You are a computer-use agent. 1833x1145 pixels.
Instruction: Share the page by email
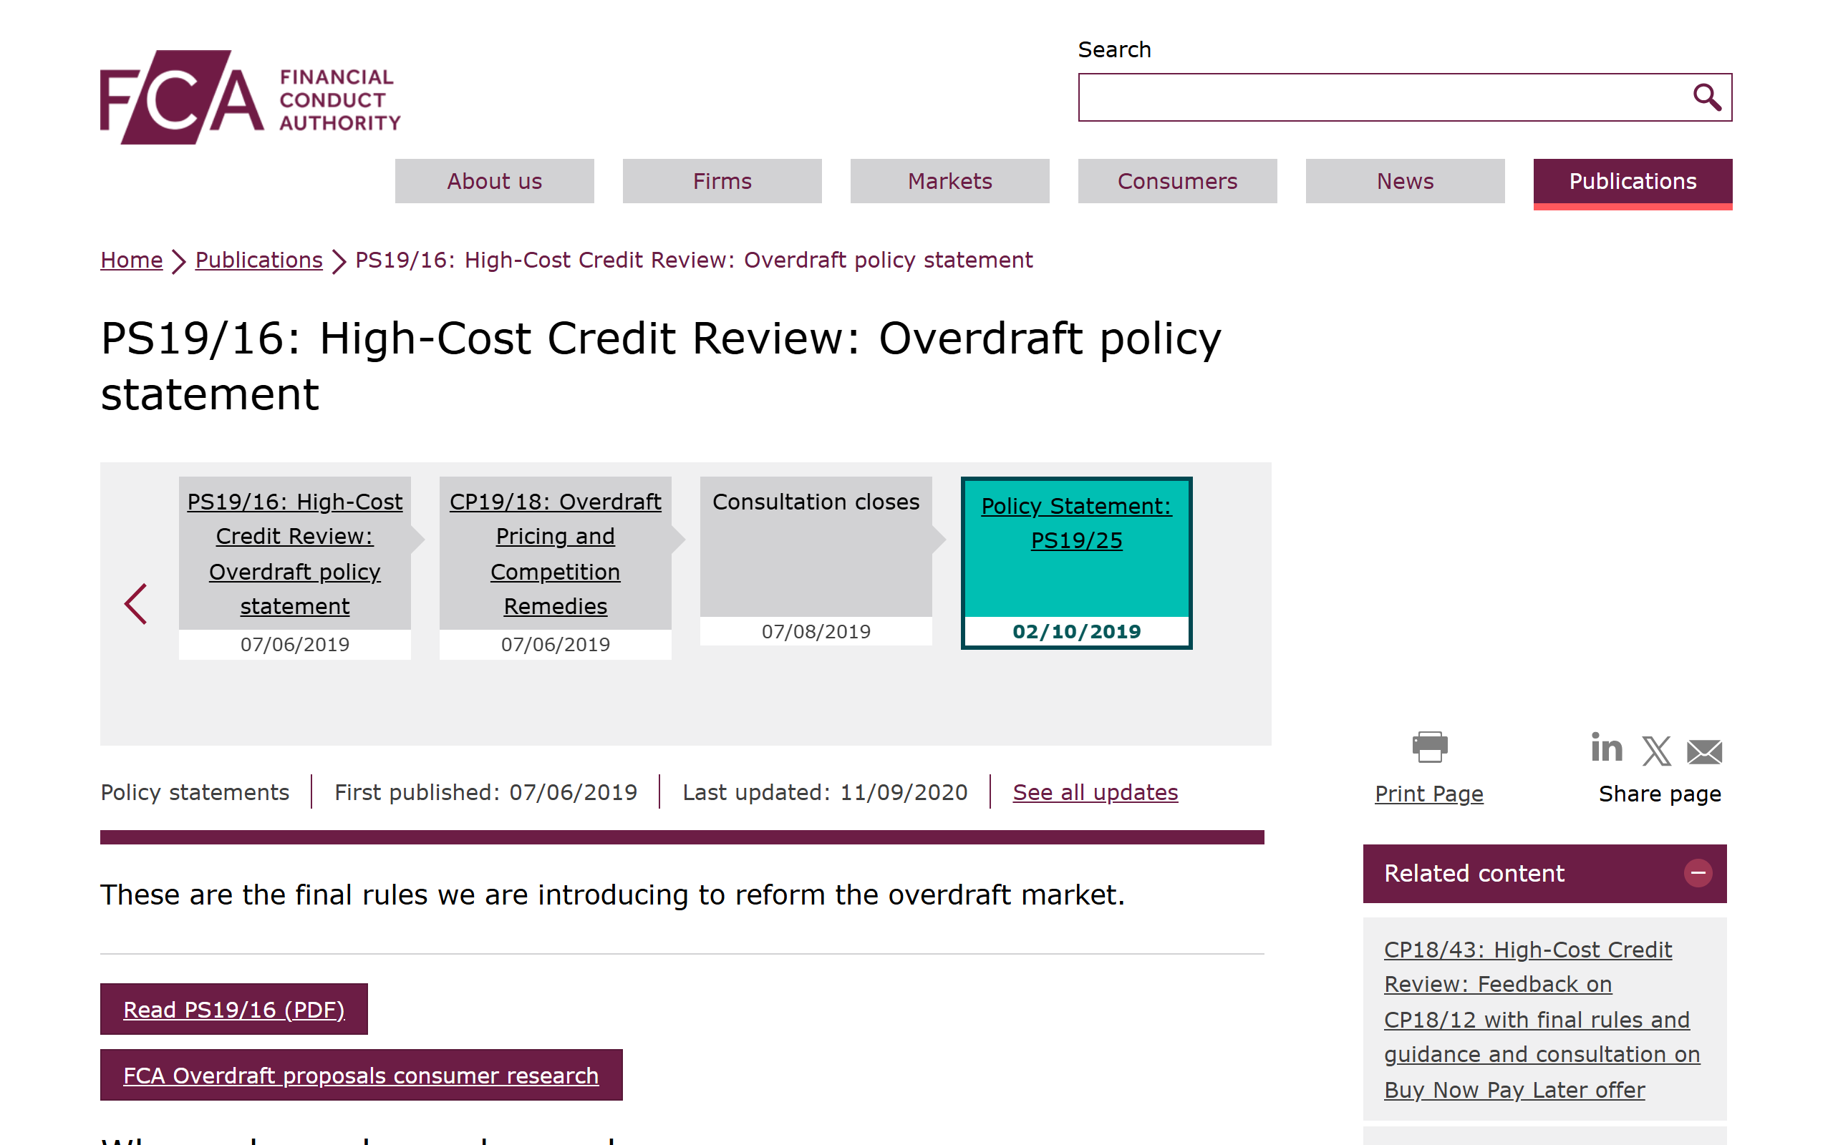1704,752
